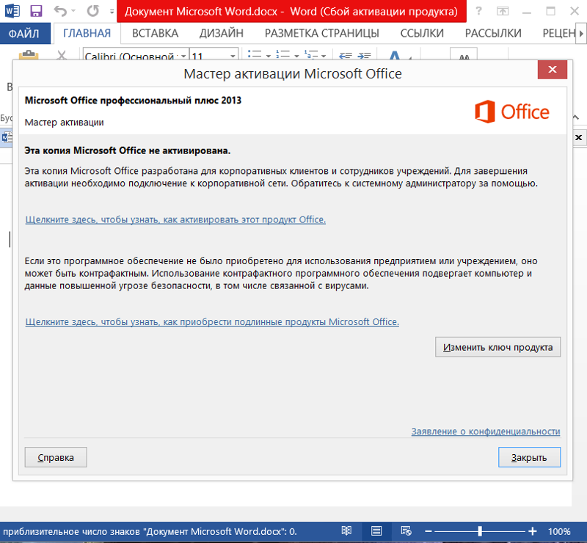Decrease paragraph indent
This screenshot has width=587, height=543.
pyautogui.click(x=345, y=56)
